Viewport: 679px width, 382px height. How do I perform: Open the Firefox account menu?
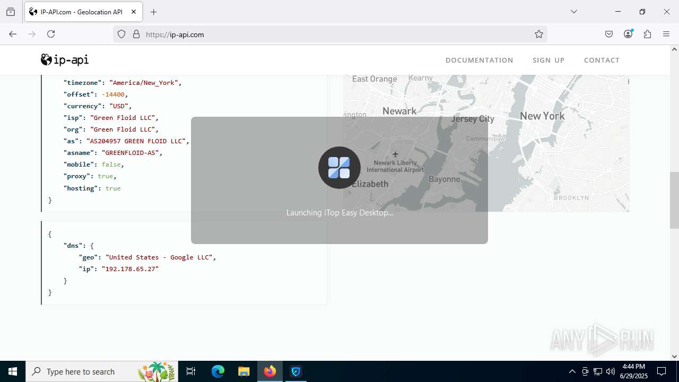coord(628,34)
